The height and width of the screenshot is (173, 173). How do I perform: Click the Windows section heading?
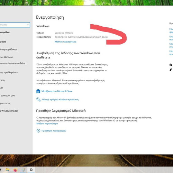point(43,26)
